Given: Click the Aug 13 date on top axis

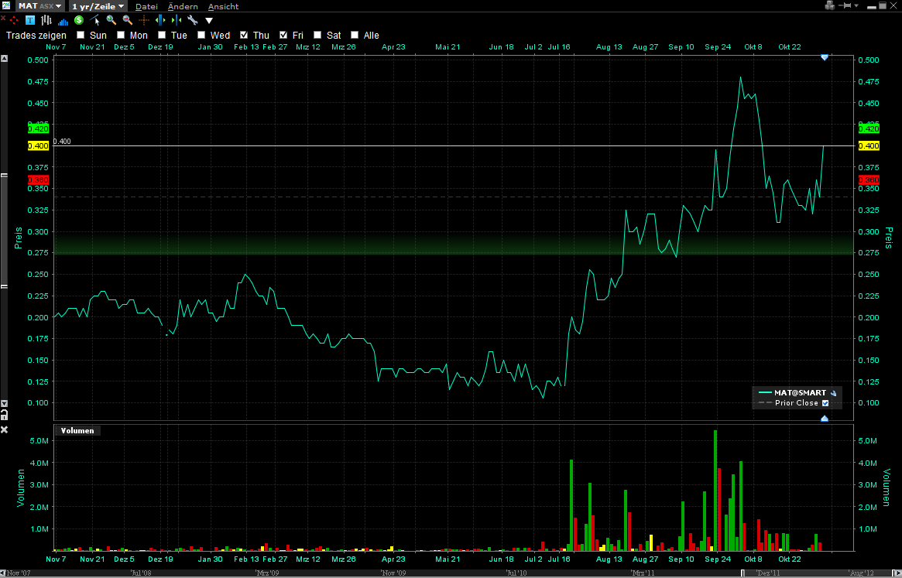Looking at the screenshot, I should [x=609, y=47].
